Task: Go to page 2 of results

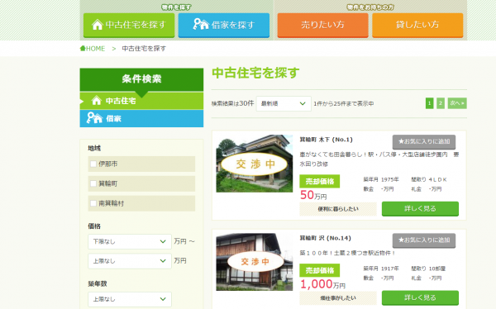Action: tap(441, 103)
